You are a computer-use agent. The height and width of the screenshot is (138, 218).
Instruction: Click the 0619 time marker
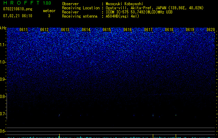pyautogui.click(x=190, y=30)
